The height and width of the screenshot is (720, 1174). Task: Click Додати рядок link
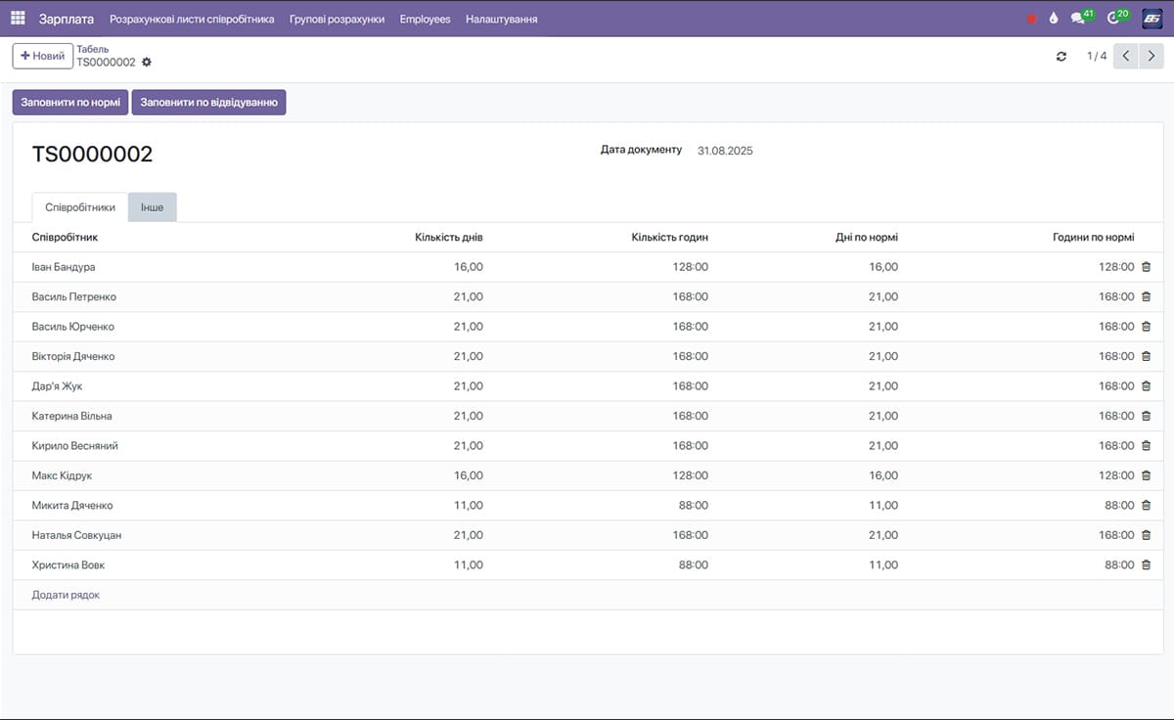(x=66, y=595)
